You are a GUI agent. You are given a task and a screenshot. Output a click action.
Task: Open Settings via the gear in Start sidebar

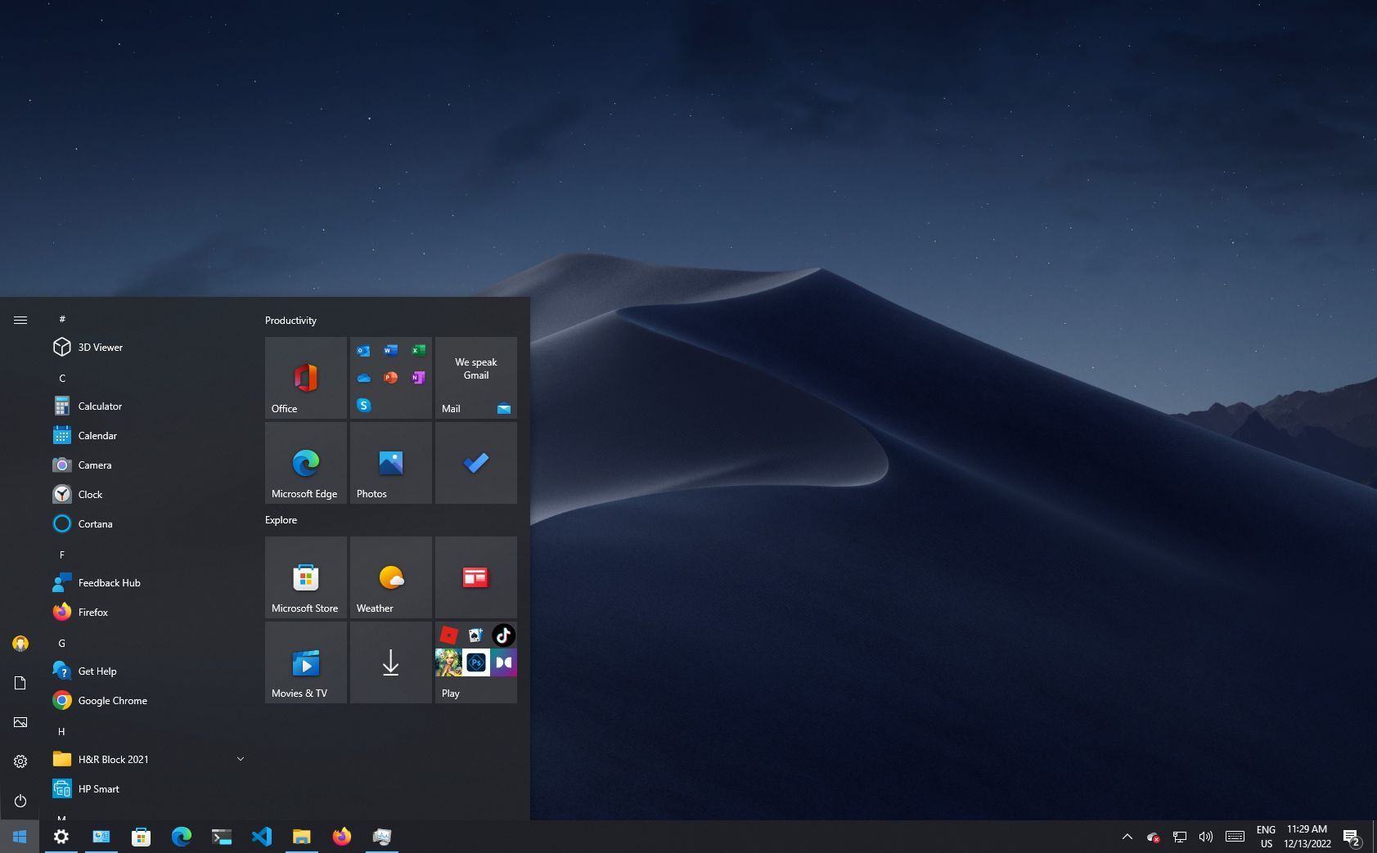20,761
